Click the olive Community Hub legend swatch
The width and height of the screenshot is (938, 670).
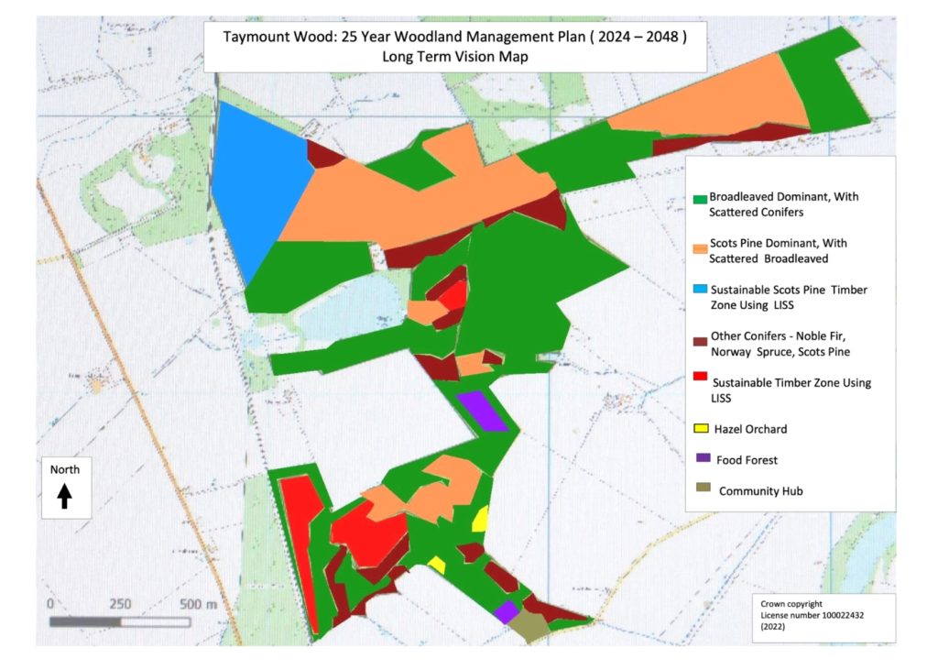pos(703,488)
